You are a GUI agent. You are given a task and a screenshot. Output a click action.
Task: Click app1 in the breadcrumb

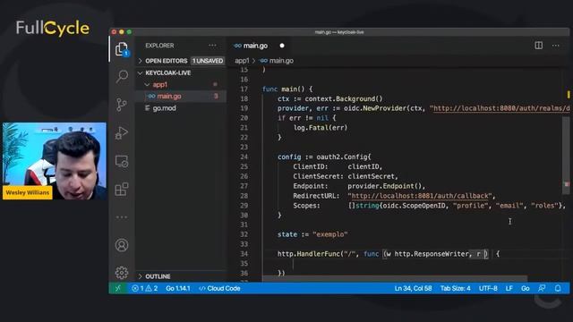pyautogui.click(x=242, y=61)
